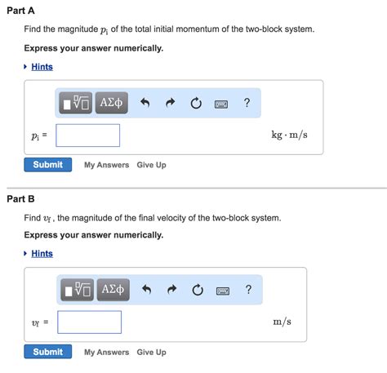The width and height of the screenshot is (387, 373).
Task: Open Greek symbols palette in Part B
Action: (x=113, y=290)
